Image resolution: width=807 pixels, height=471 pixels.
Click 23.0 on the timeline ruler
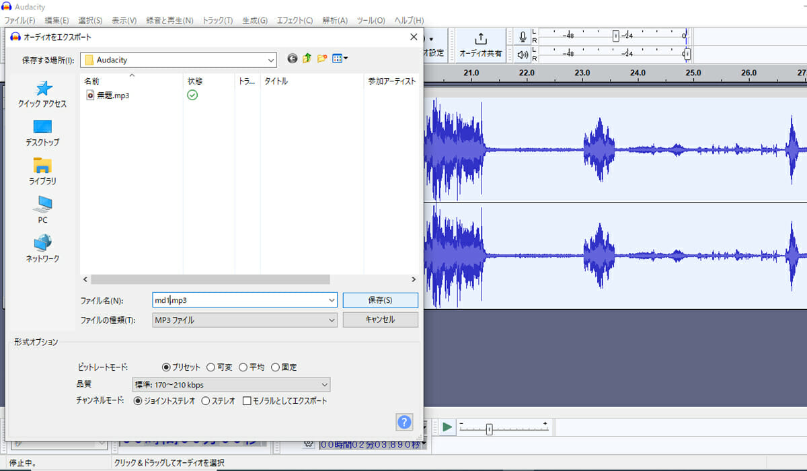(582, 73)
